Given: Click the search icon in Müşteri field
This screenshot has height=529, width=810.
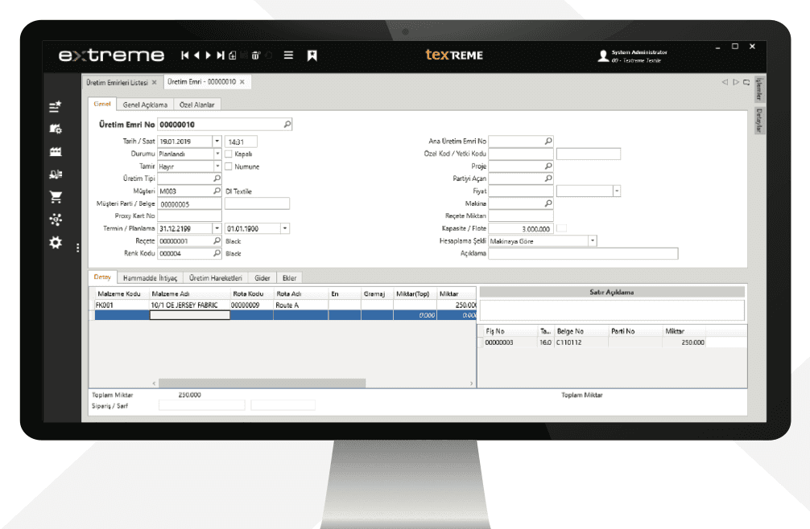Looking at the screenshot, I should [x=217, y=191].
